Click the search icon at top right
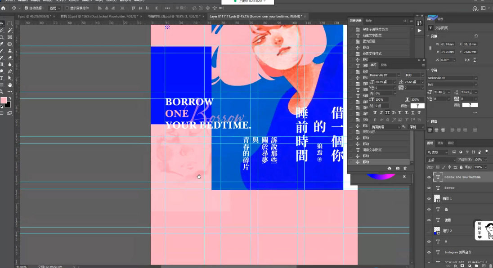The image size is (493, 268). pyautogui.click(x=475, y=9)
